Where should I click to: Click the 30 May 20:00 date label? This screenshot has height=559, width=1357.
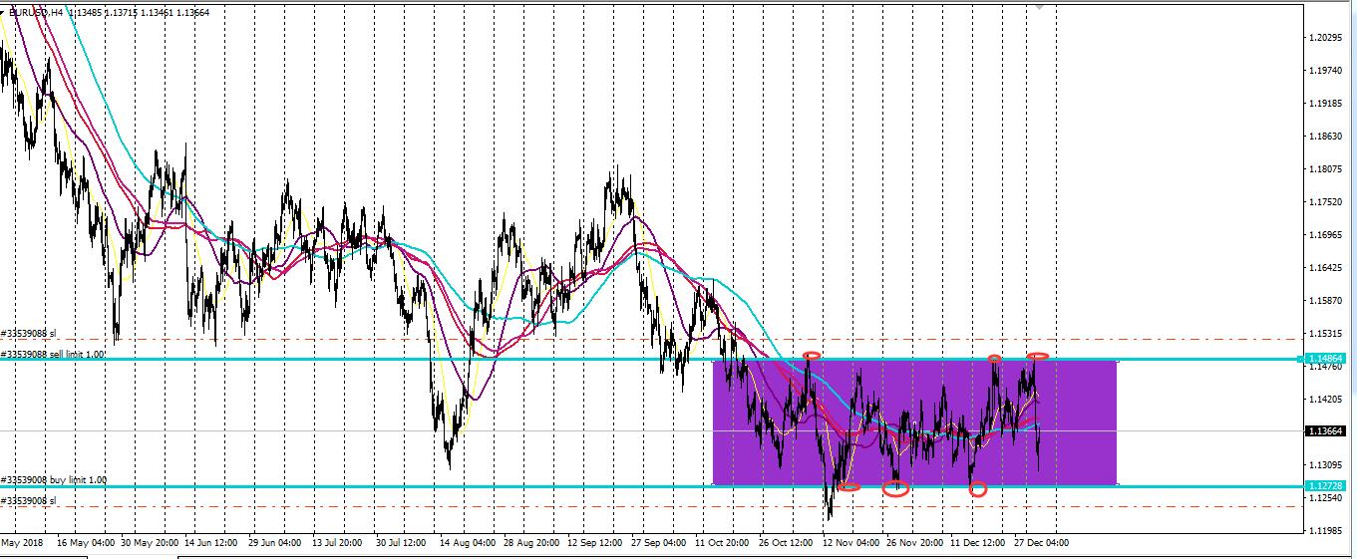coord(149,543)
